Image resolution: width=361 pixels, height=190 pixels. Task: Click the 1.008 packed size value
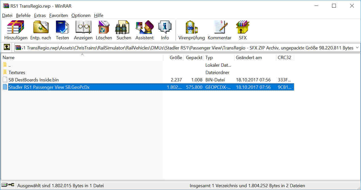[197, 80]
